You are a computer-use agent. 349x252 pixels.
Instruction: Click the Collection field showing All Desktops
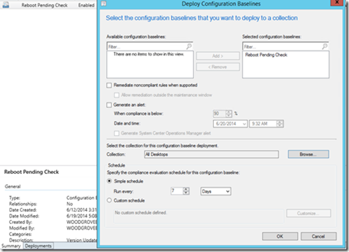[x=211, y=154]
